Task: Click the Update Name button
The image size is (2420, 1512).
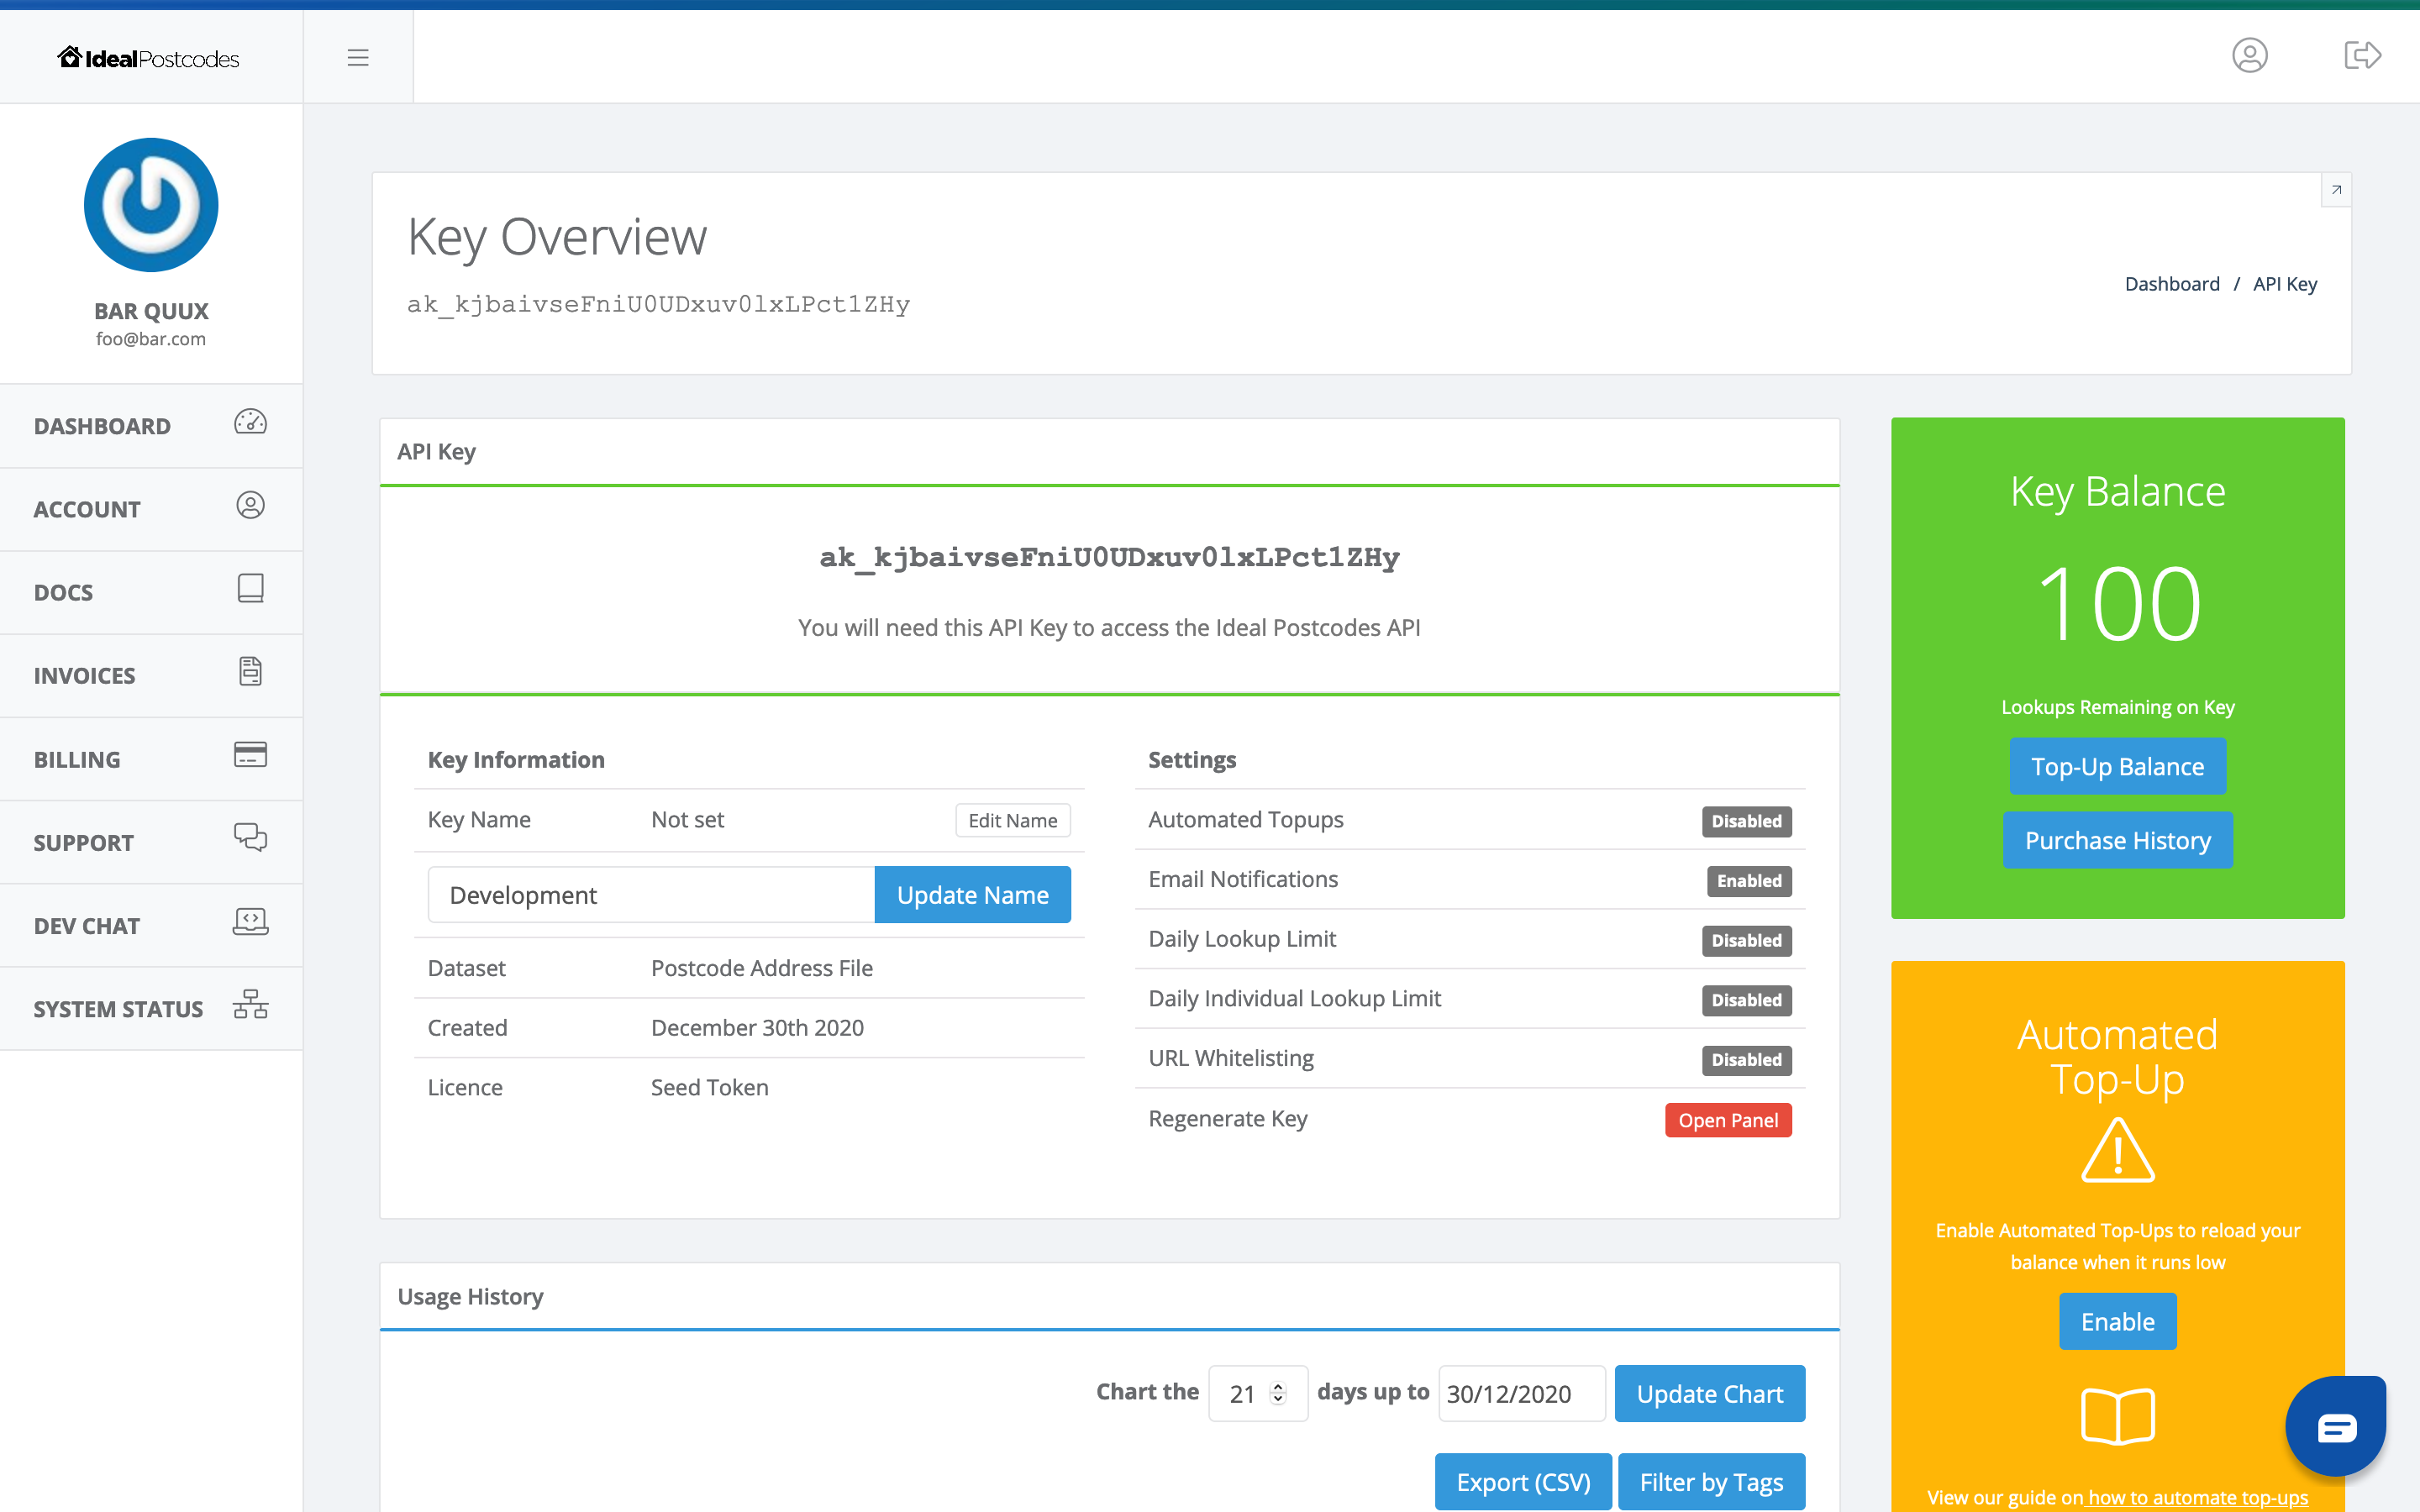Action: click(972, 895)
